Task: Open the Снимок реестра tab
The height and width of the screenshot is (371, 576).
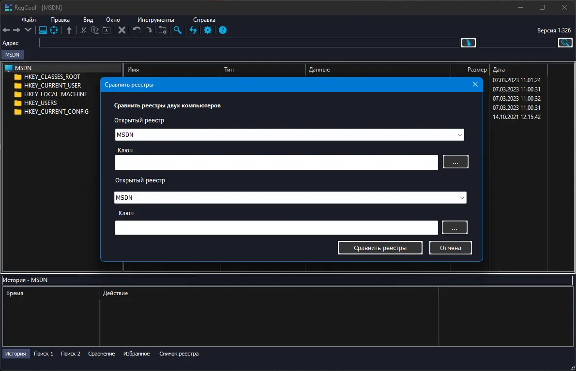Action: [179, 354]
